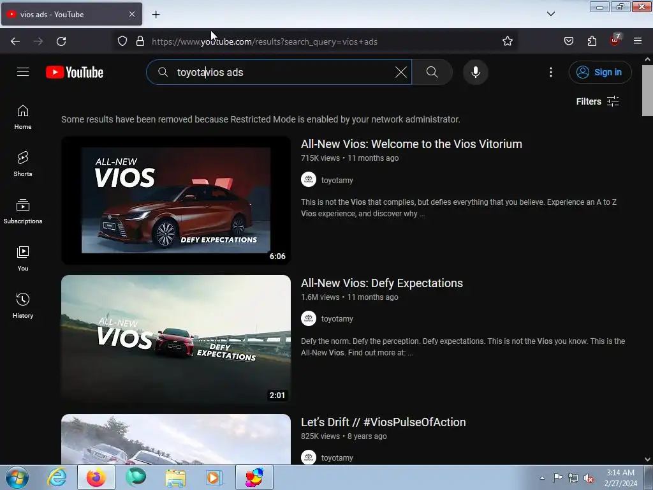Image resolution: width=653 pixels, height=490 pixels.
Task: Click the page vertical scrollbar thumb
Action: pos(647,90)
